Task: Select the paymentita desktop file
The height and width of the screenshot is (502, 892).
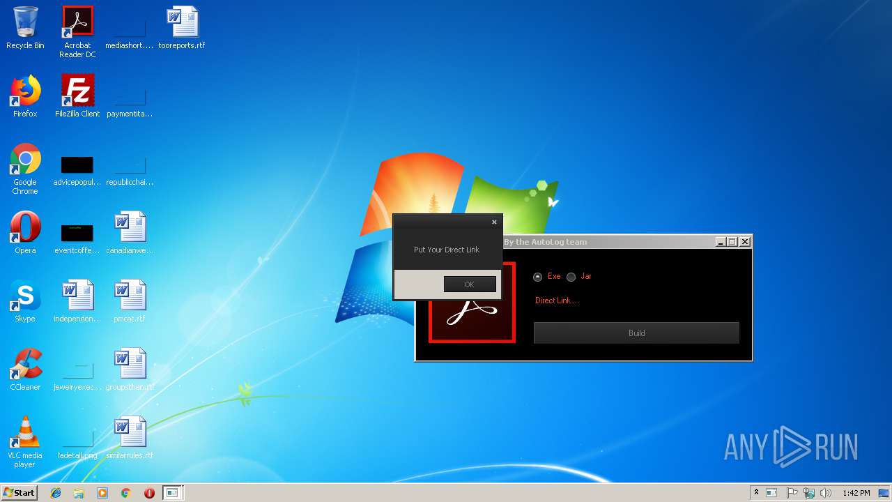Action: 130,96
